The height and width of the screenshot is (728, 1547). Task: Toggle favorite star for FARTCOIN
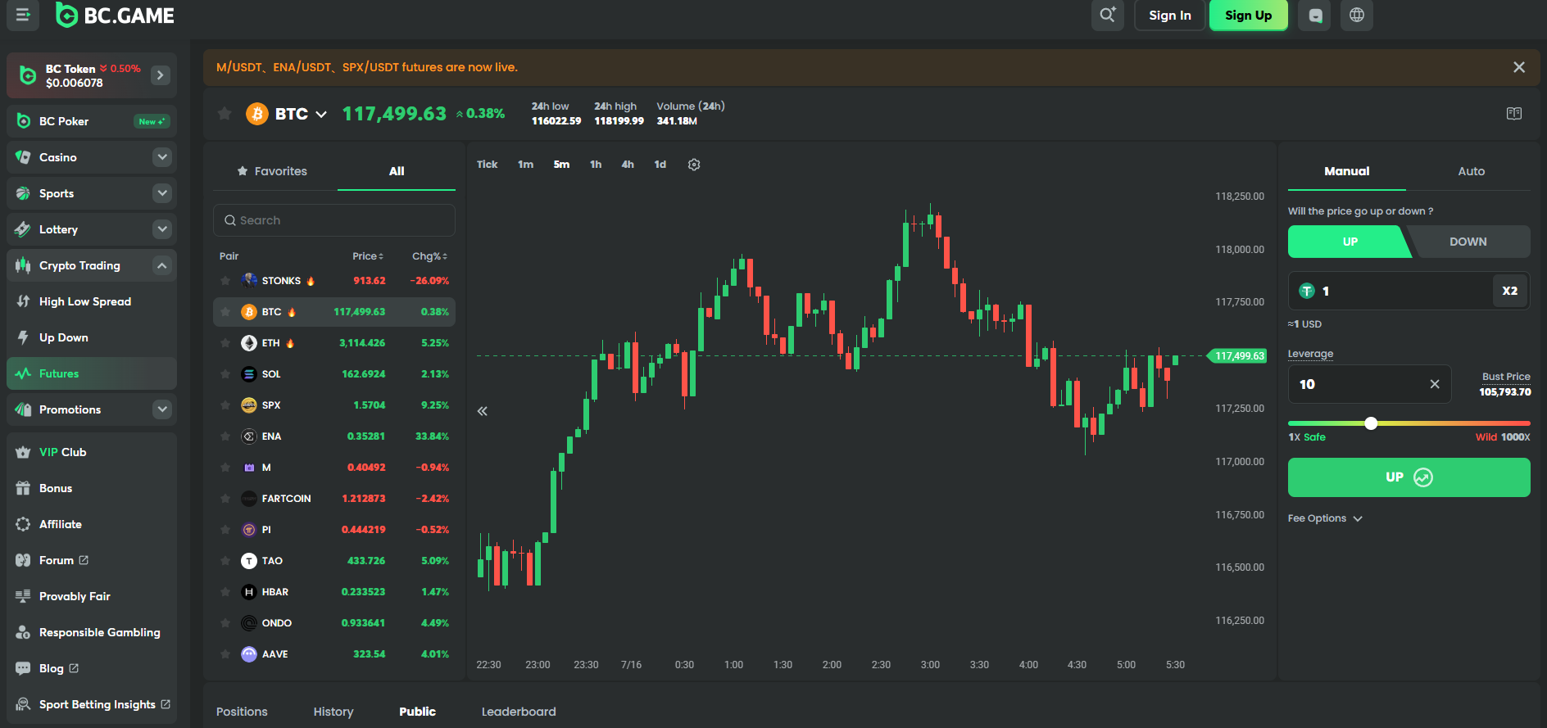(225, 499)
